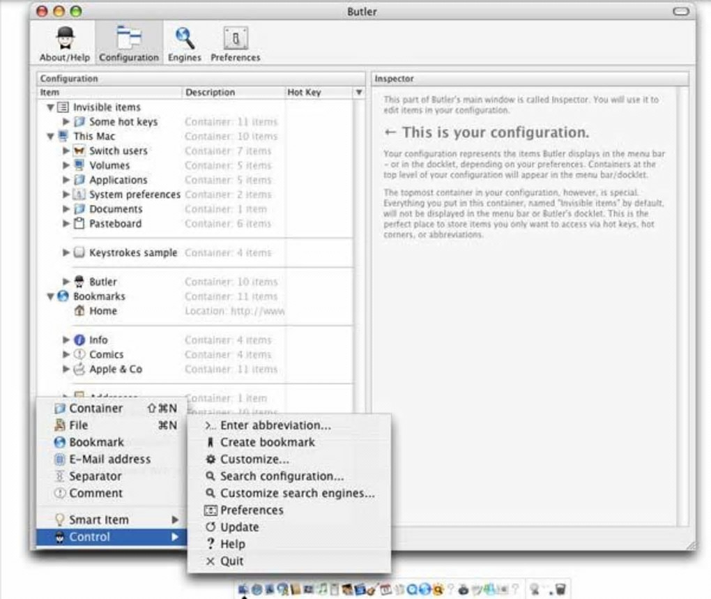
Task: Collapse the Invisible items container
Action: pos(50,107)
